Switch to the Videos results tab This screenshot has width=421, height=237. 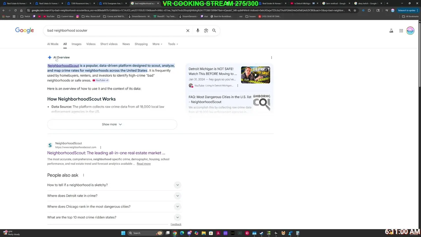pos(91,44)
